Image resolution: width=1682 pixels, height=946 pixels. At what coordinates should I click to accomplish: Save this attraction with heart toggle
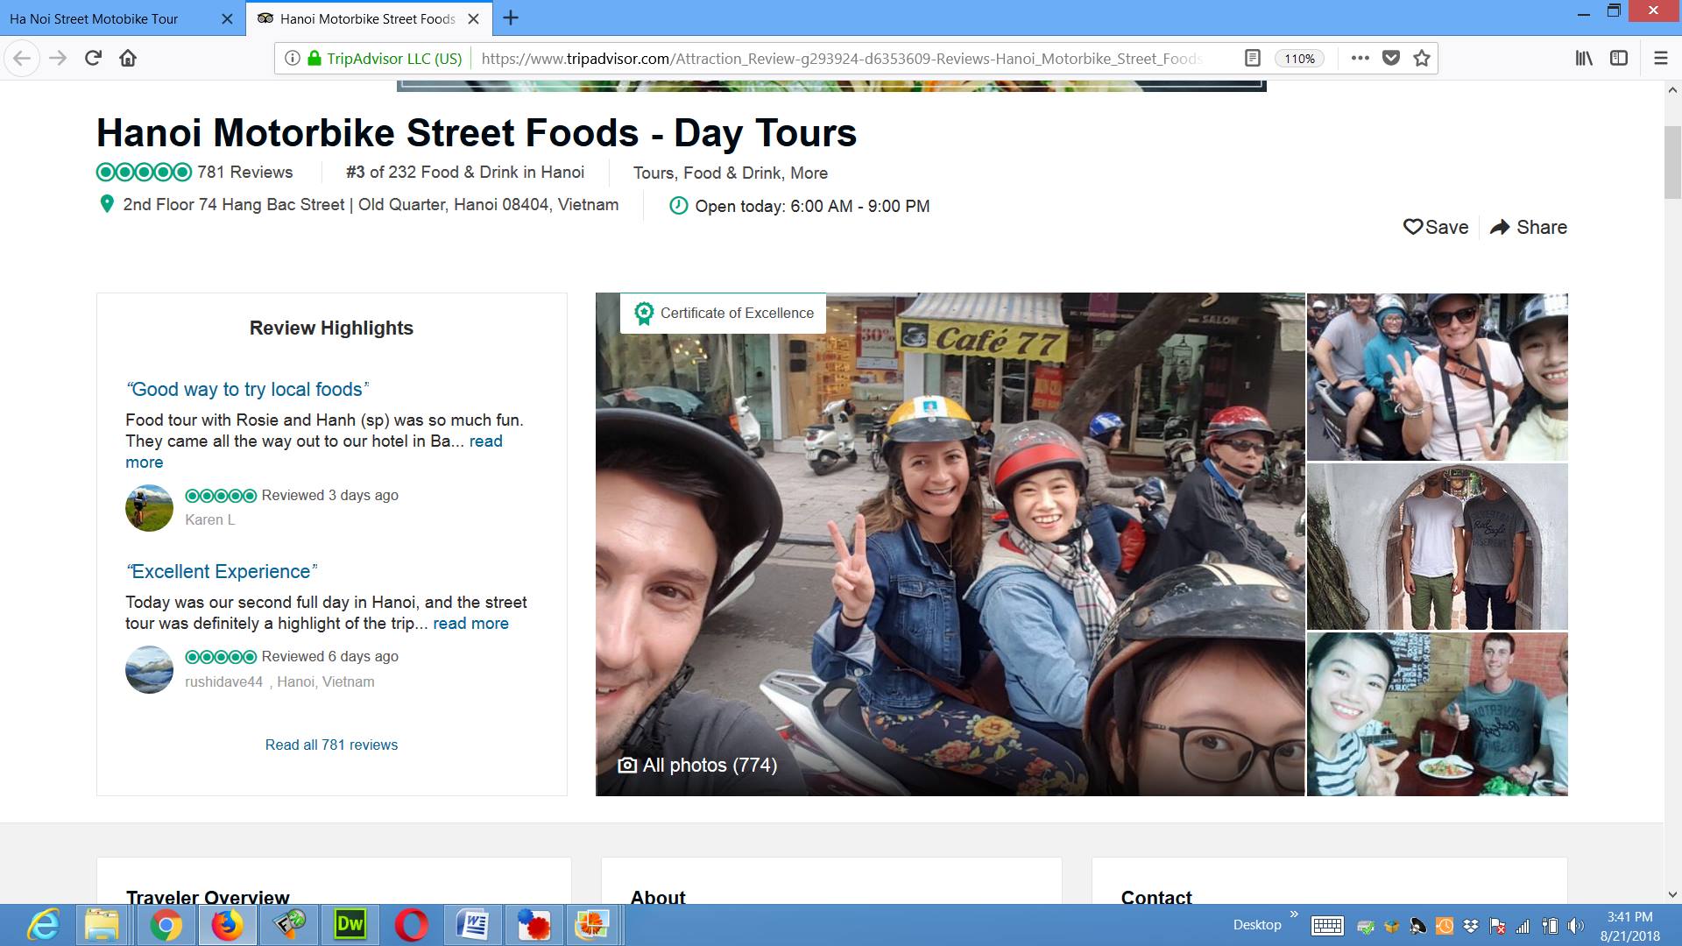[1436, 228]
